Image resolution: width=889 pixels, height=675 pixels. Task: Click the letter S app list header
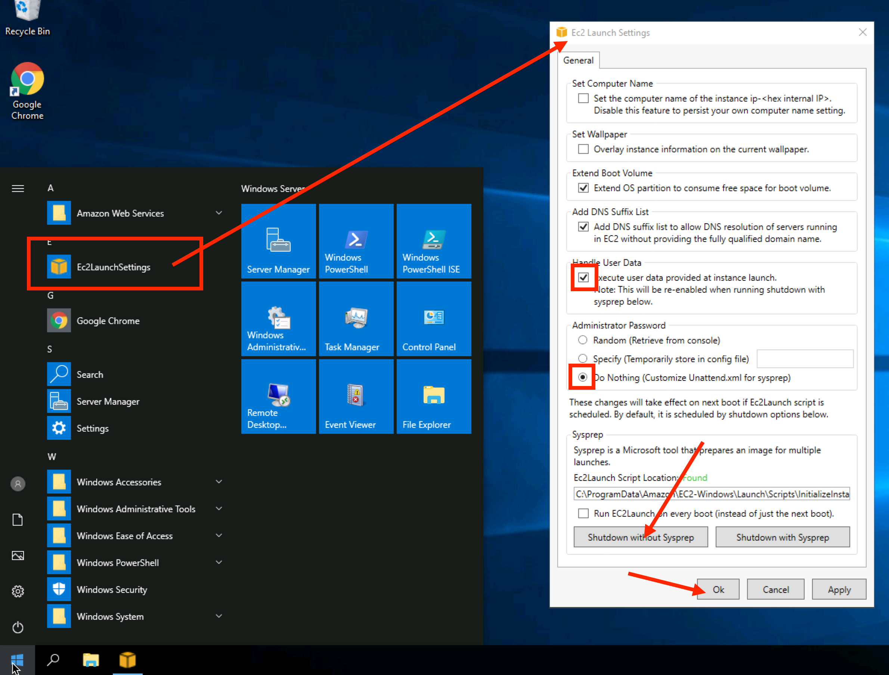click(50, 349)
